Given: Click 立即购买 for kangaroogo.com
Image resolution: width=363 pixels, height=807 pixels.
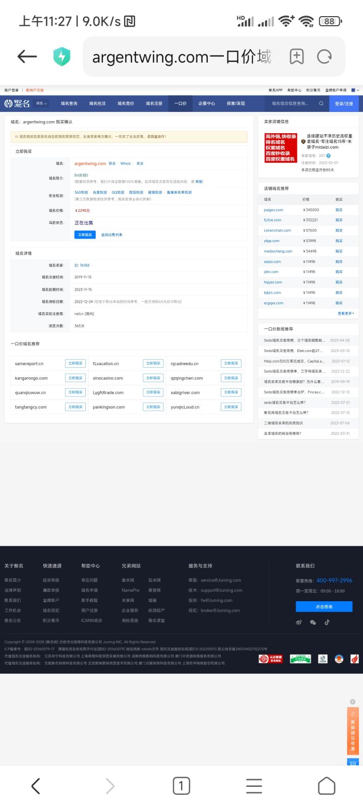Looking at the screenshot, I should tap(75, 378).
